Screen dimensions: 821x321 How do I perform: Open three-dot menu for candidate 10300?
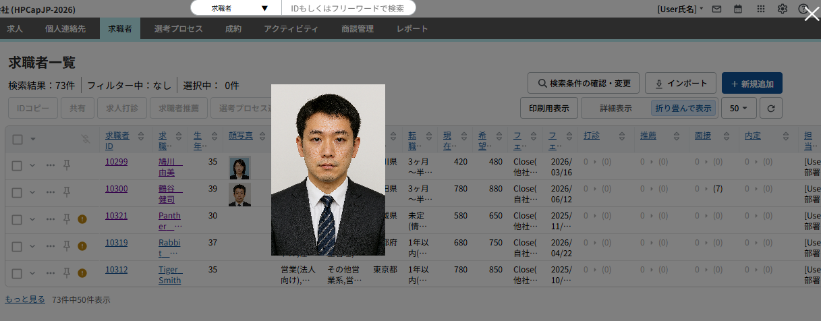coord(51,192)
